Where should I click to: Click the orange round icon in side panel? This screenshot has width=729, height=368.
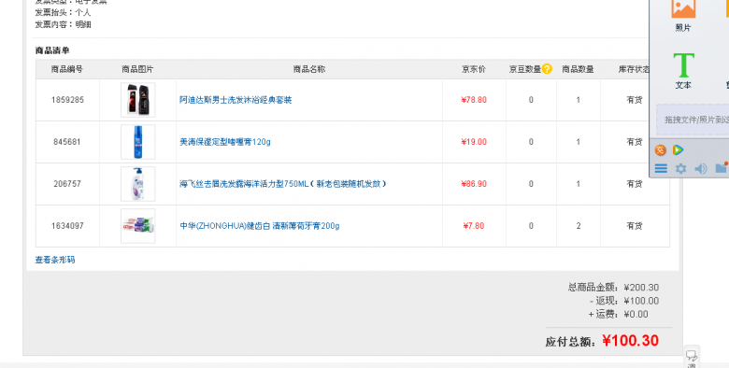tap(660, 149)
